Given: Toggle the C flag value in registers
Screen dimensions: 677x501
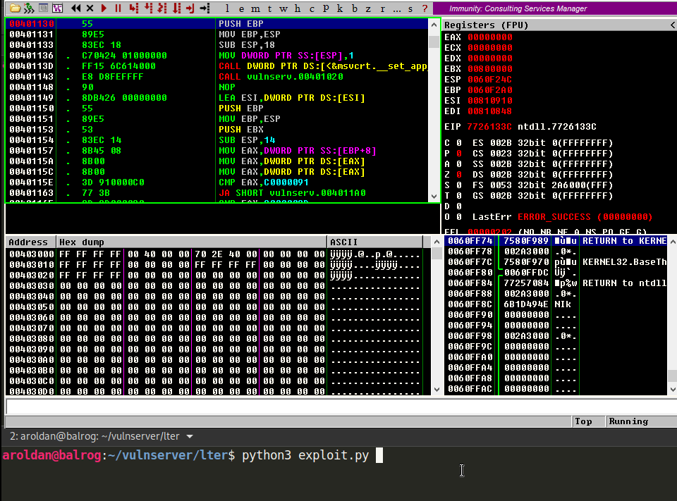Looking at the screenshot, I should (459, 143).
